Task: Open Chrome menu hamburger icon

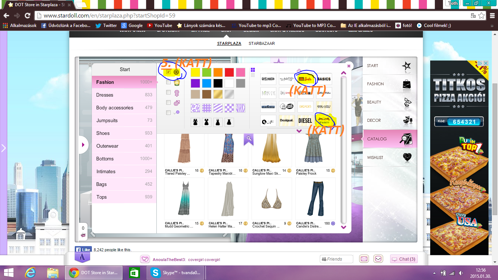Action: [x=491, y=16]
